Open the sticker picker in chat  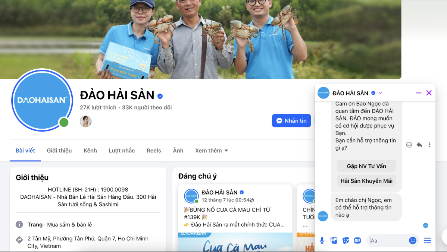pos(346,240)
